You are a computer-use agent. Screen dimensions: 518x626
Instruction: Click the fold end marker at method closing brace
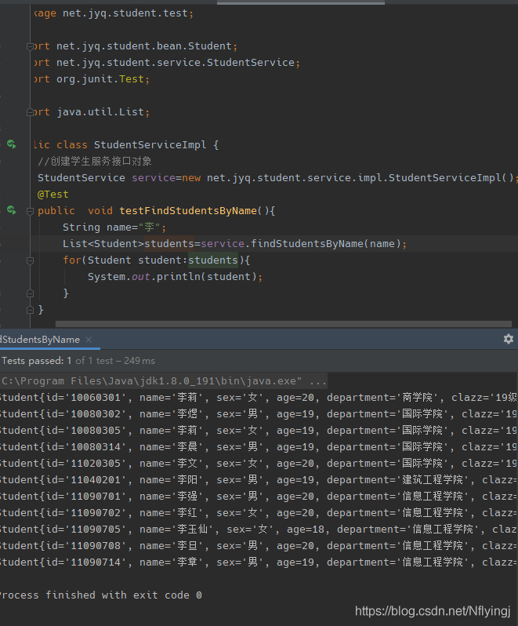coord(30,310)
